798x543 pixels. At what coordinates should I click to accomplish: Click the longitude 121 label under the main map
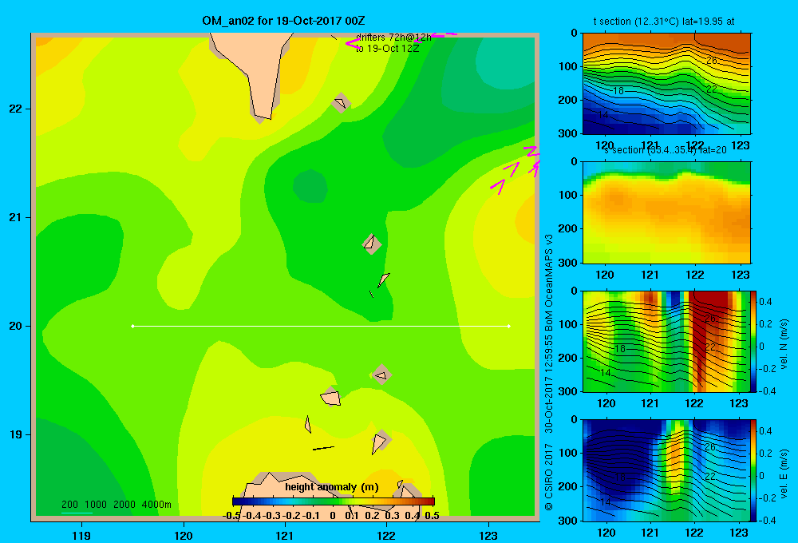click(x=285, y=535)
